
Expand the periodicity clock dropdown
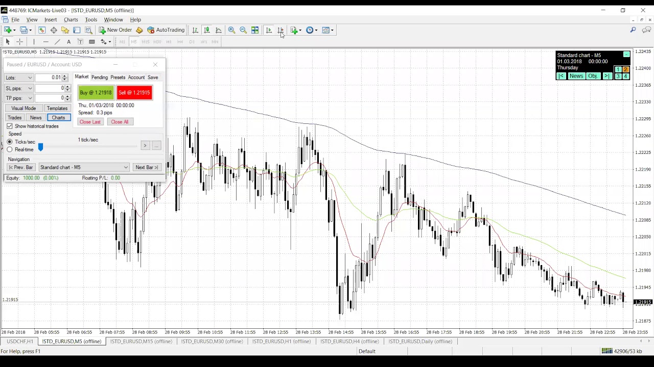(x=316, y=30)
